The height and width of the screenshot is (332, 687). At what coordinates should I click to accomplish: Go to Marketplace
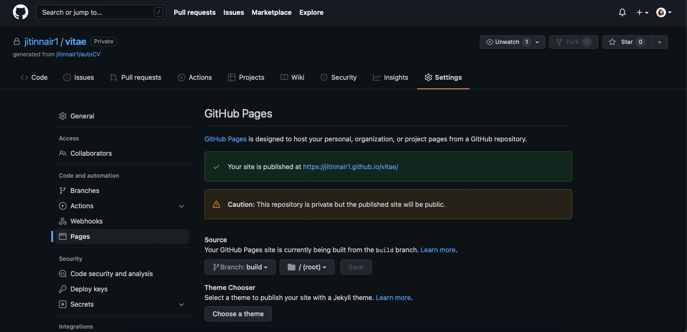(x=271, y=12)
